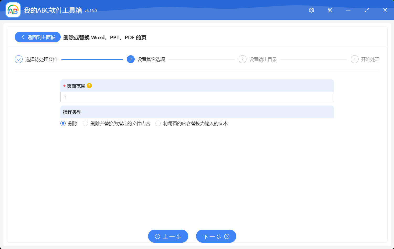The image size is (394, 249).
Task: Click the ABC toolbox logo
Action: point(13,10)
